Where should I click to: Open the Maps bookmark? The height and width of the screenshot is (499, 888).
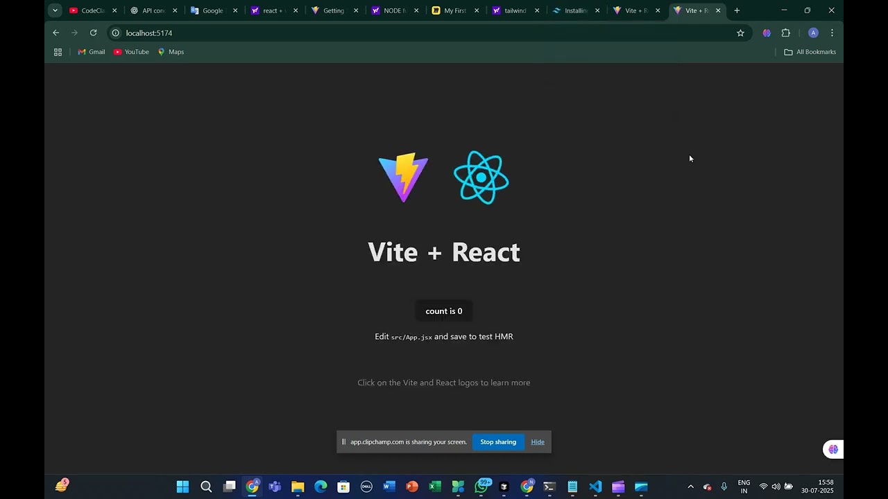[x=171, y=52]
